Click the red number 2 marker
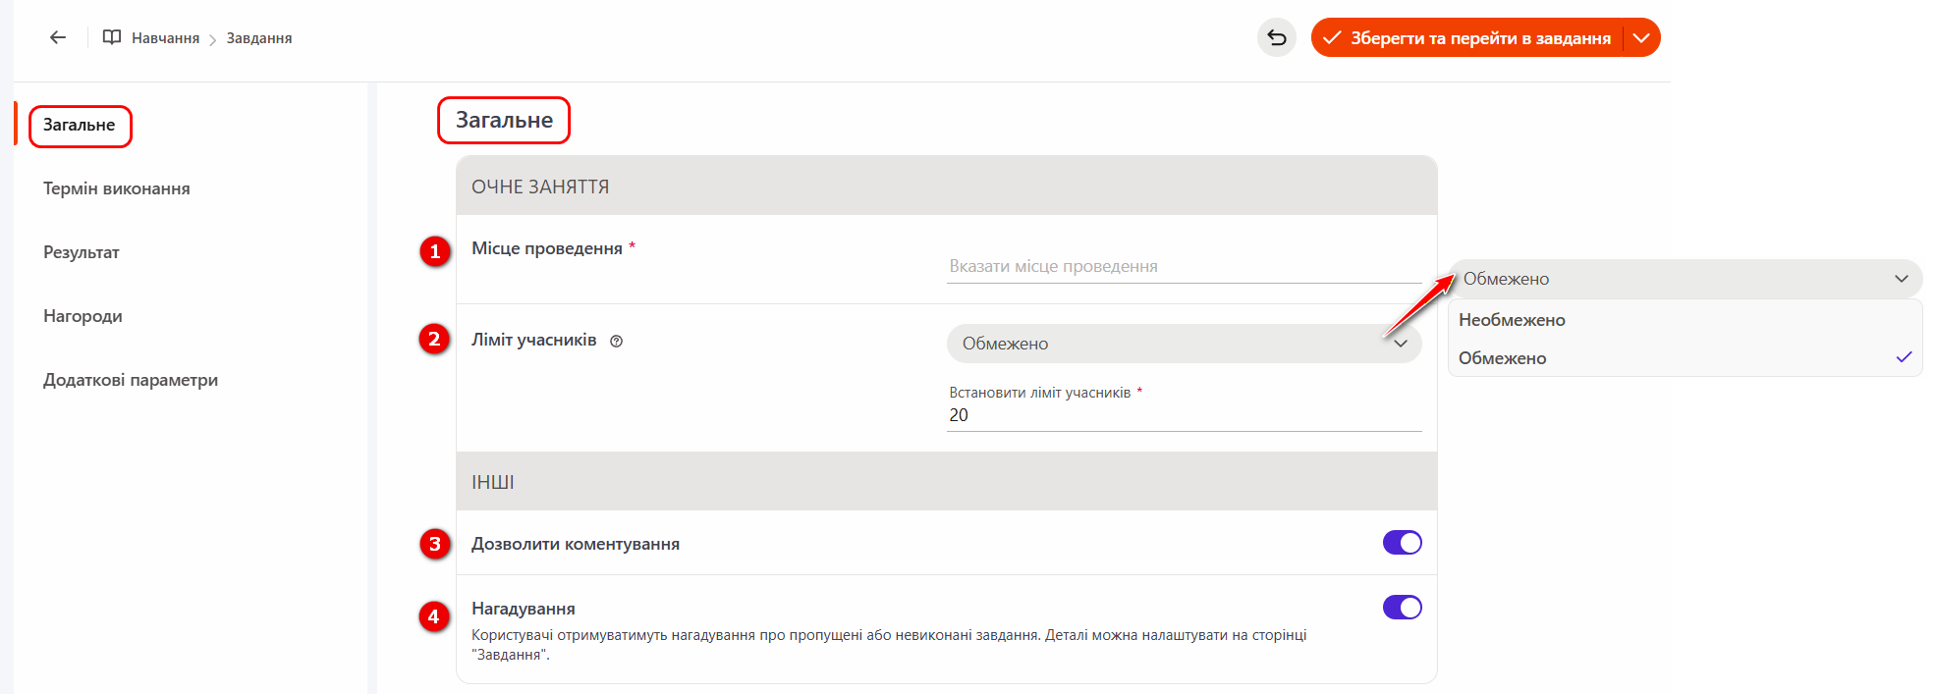This screenshot has width=1934, height=694. (434, 340)
